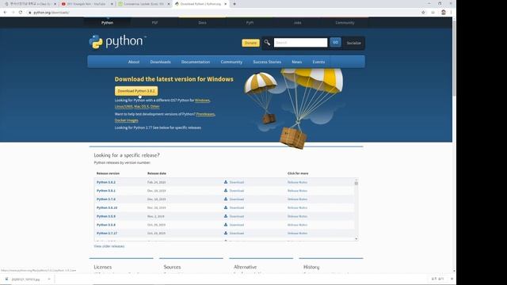Bookmark this page with the star icon
Screen dimensions: 507x285
coord(423,13)
